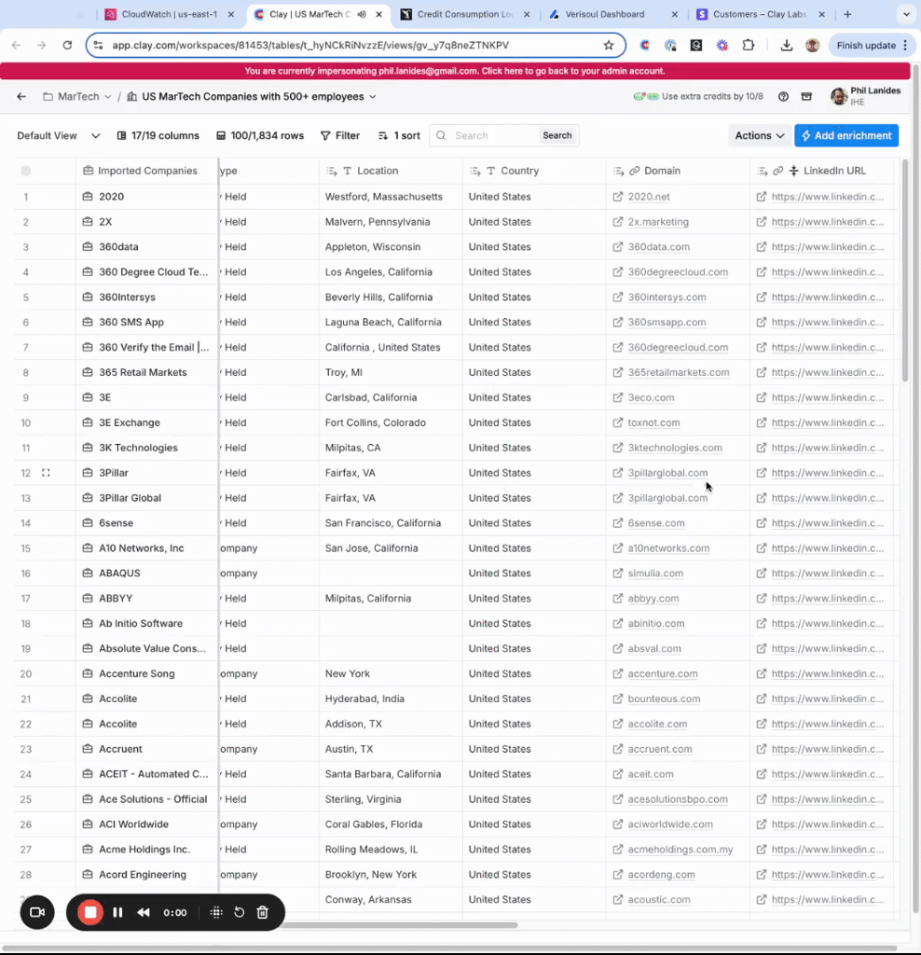Expand row 12 with the expand icon

(46, 473)
